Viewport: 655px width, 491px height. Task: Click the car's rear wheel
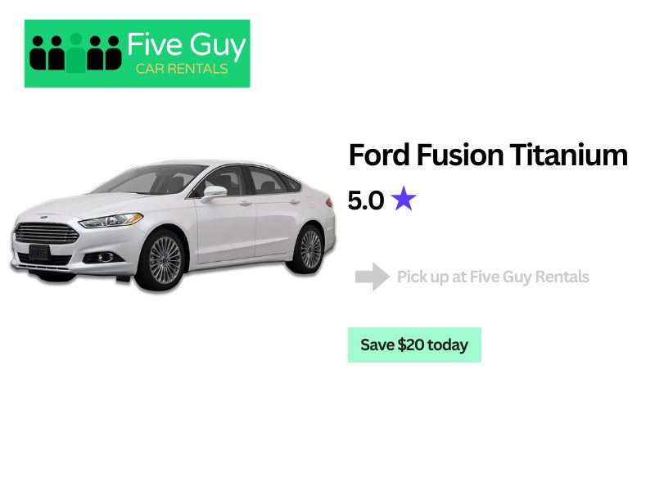pyautogui.click(x=310, y=250)
